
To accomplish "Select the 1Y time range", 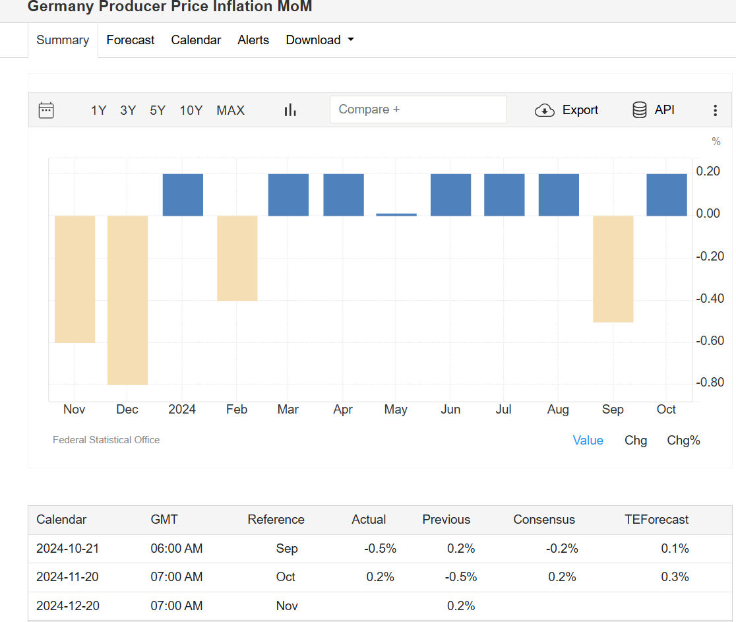I will (98, 110).
